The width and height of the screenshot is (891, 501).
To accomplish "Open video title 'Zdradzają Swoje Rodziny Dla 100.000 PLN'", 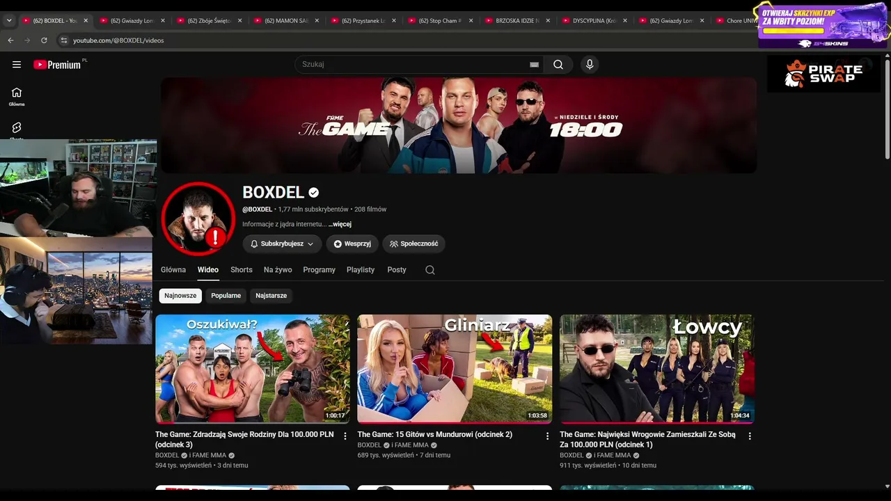I will 244,440.
